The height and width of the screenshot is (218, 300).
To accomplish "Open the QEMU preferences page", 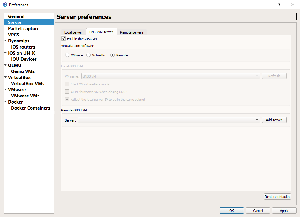I will coord(15,65).
